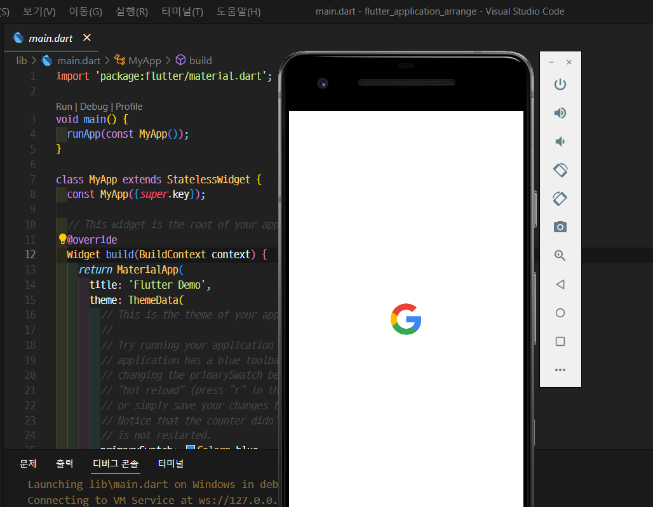Image resolution: width=653 pixels, height=507 pixels.
Task: Minimize the emulator toolbar window
Action: coord(551,62)
